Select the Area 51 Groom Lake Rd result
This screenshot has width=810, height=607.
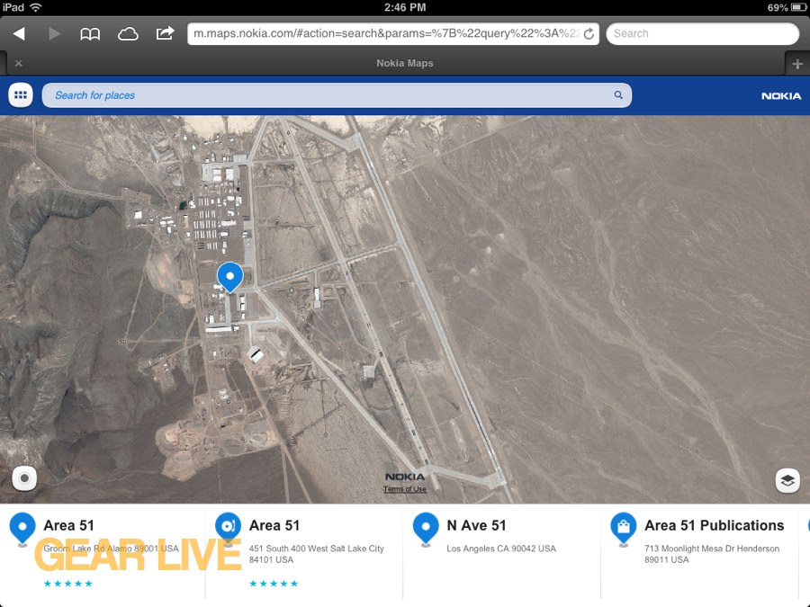[x=103, y=551]
